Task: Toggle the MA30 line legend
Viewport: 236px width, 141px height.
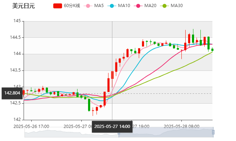Action: click(172, 6)
